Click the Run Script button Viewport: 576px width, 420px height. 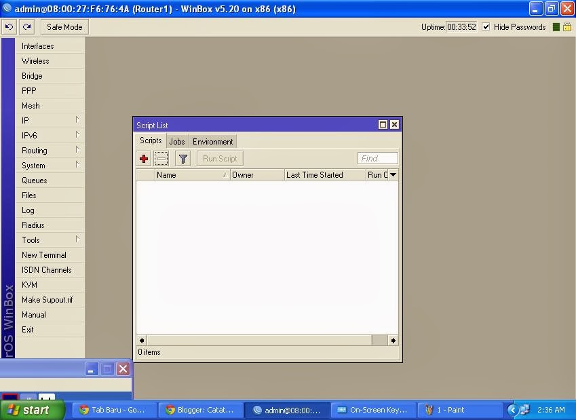219,158
